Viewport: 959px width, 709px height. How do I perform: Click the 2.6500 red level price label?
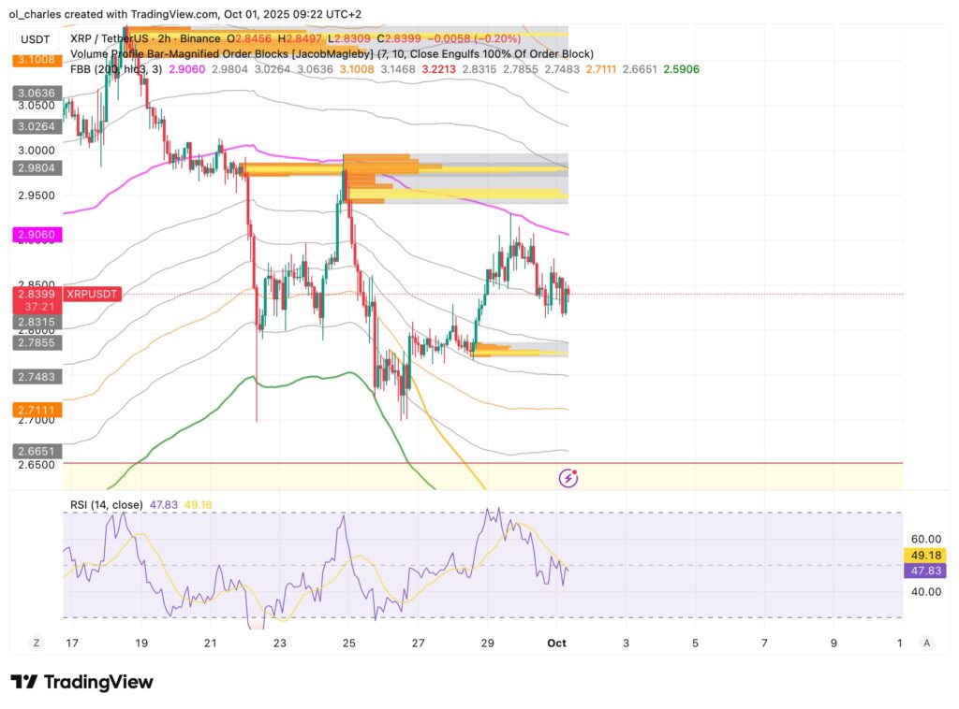[x=36, y=463]
